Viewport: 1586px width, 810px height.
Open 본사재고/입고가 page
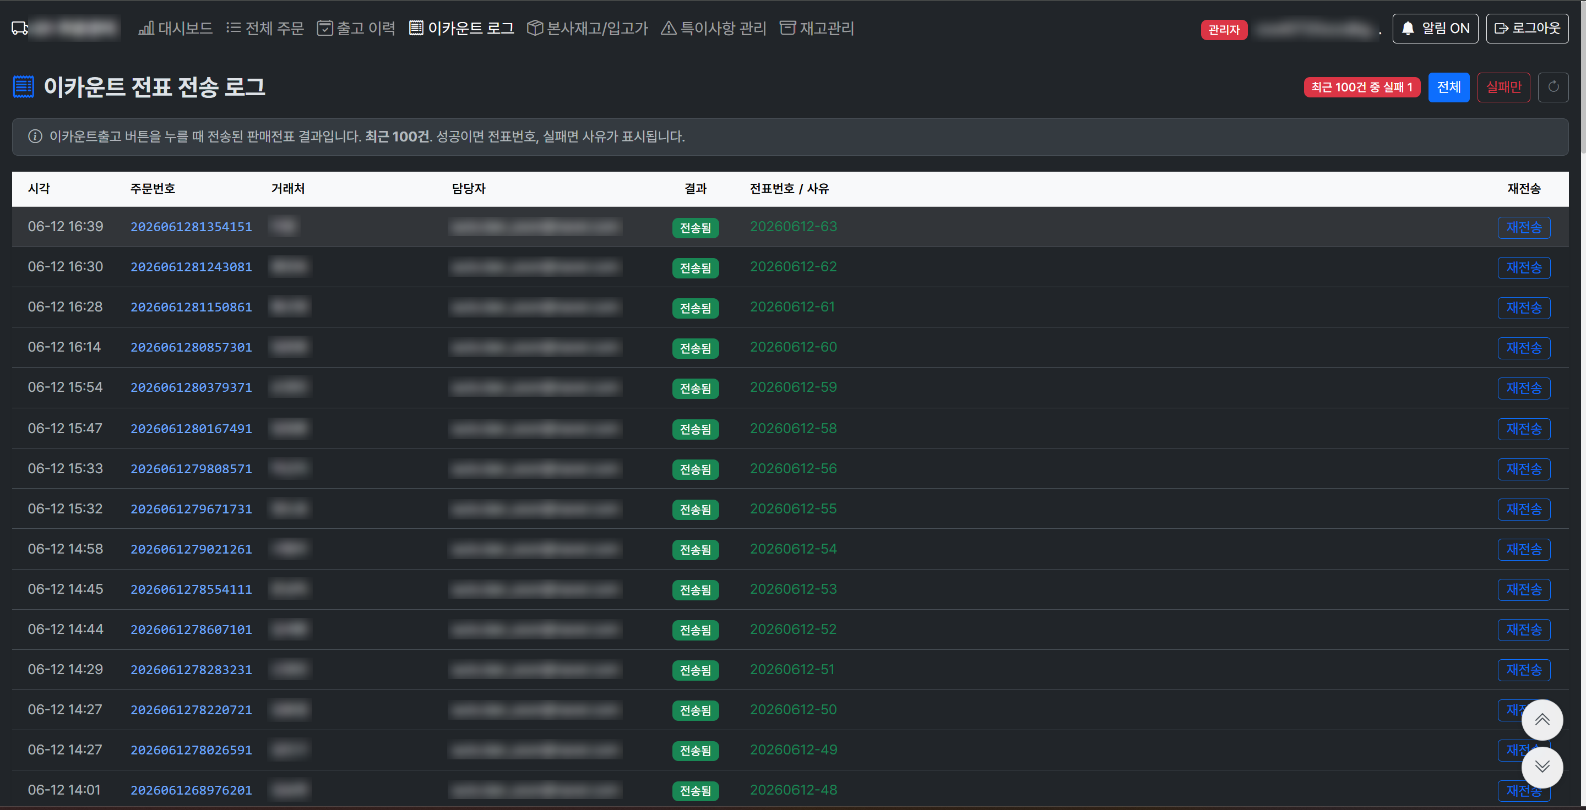point(588,28)
